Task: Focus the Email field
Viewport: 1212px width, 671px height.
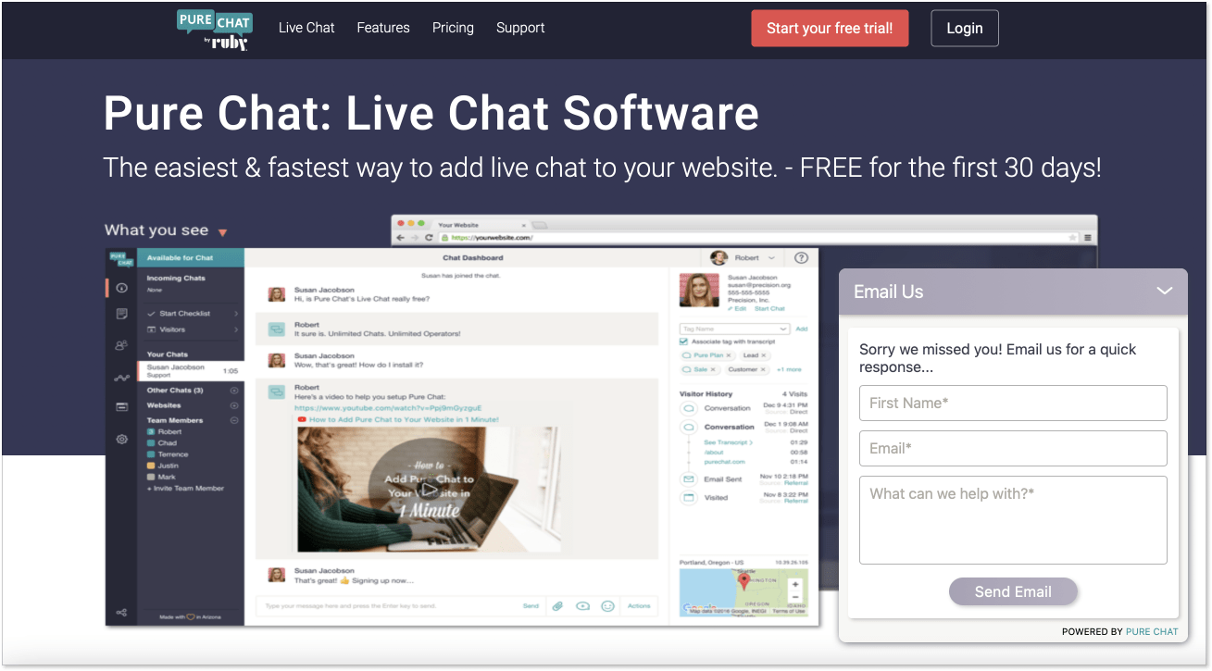Action: [1013, 448]
